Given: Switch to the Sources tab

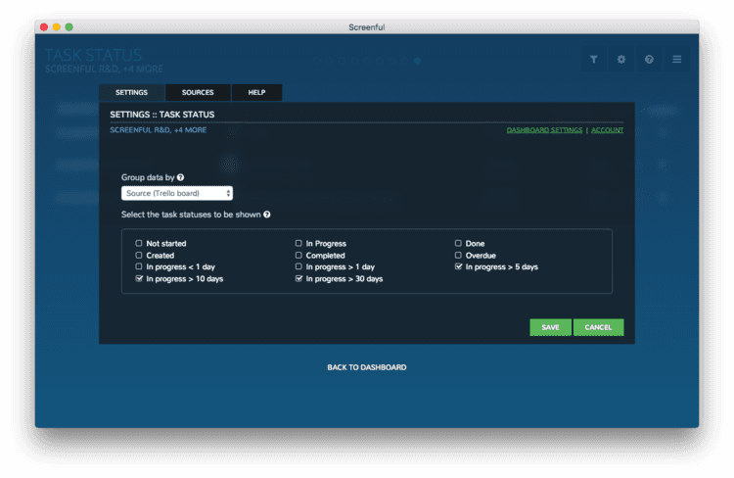Looking at the screenshot, I should 198,92.
